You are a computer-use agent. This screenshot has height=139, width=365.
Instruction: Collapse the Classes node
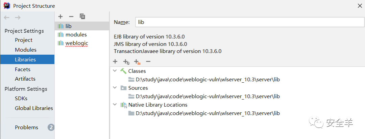coord(115,71)
